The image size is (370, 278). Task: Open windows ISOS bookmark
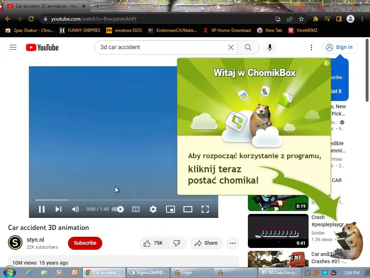click(x=124, y=30)
